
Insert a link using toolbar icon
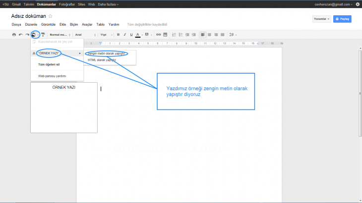point(159,35)
